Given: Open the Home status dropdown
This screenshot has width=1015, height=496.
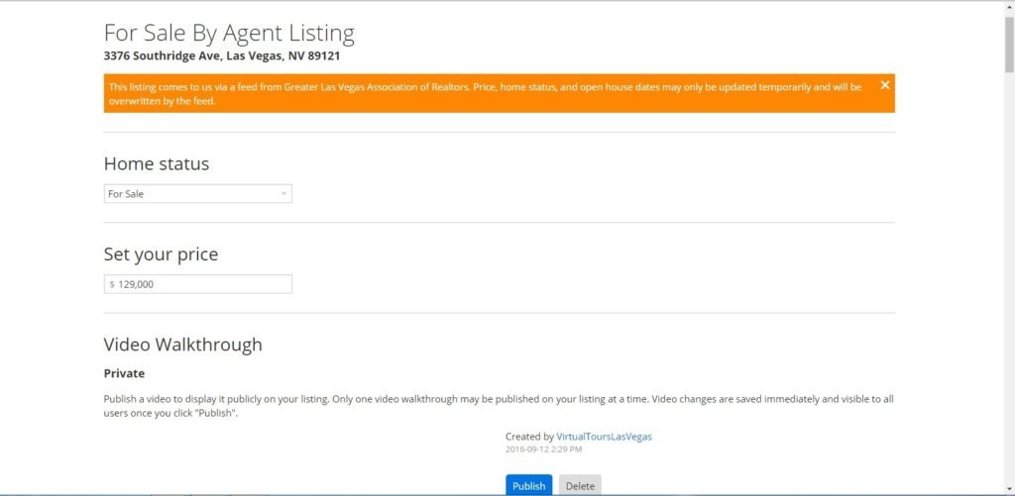Looking at the screenshot, I should point(197,194).
